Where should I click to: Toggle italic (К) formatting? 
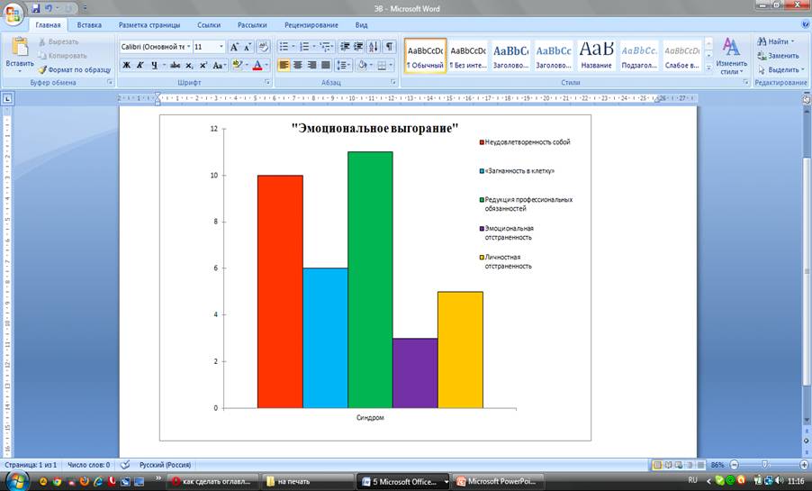140,66
